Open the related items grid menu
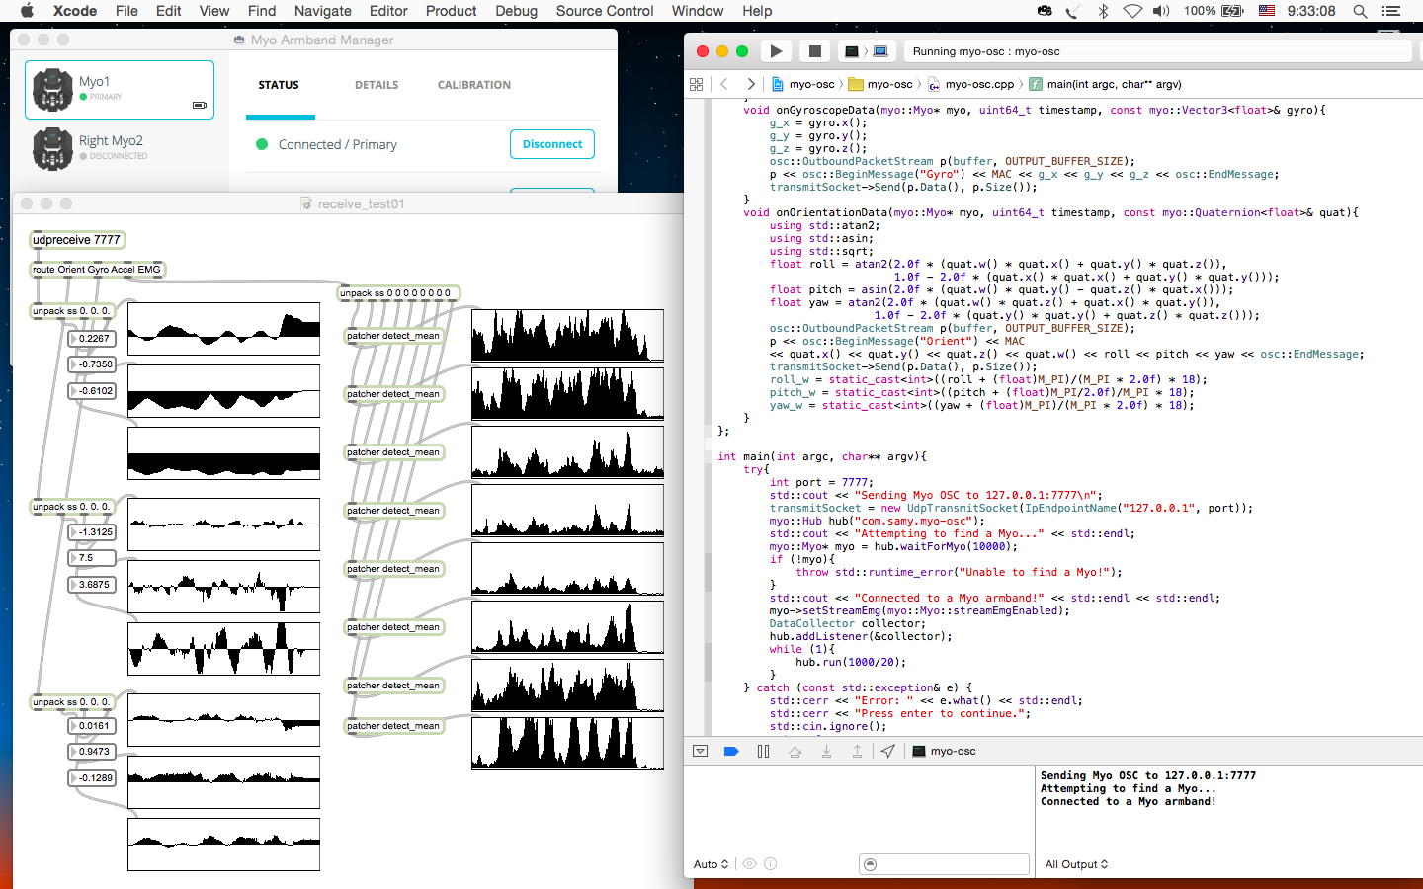This screenshot has width=1423, height=889. tap(696, 84)
